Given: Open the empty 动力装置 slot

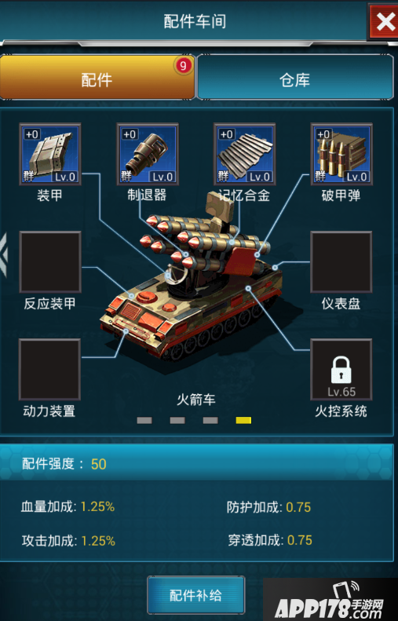Looking at the screenshot, I should (50, 370).
